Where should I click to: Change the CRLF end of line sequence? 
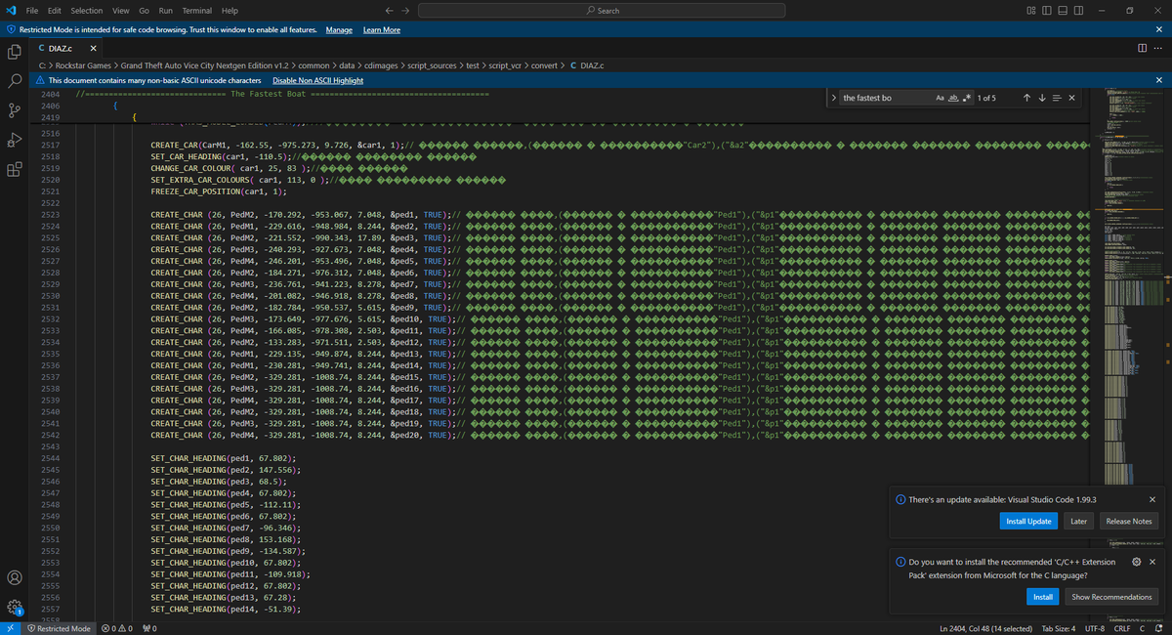(x=1120, y=628)
